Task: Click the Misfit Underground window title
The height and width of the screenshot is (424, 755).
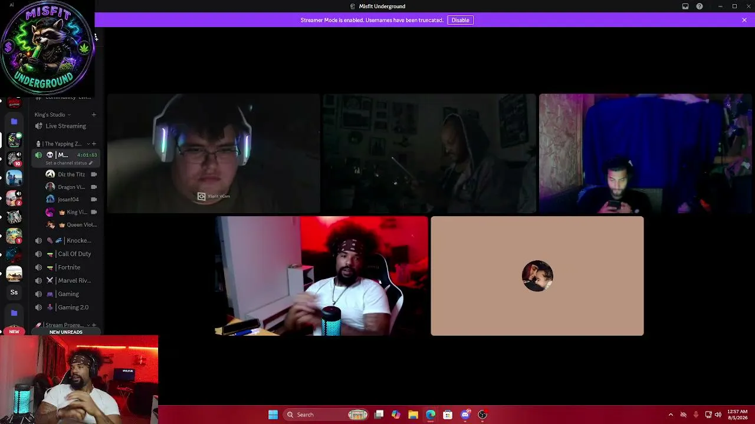Action: (x=382, y=6)
